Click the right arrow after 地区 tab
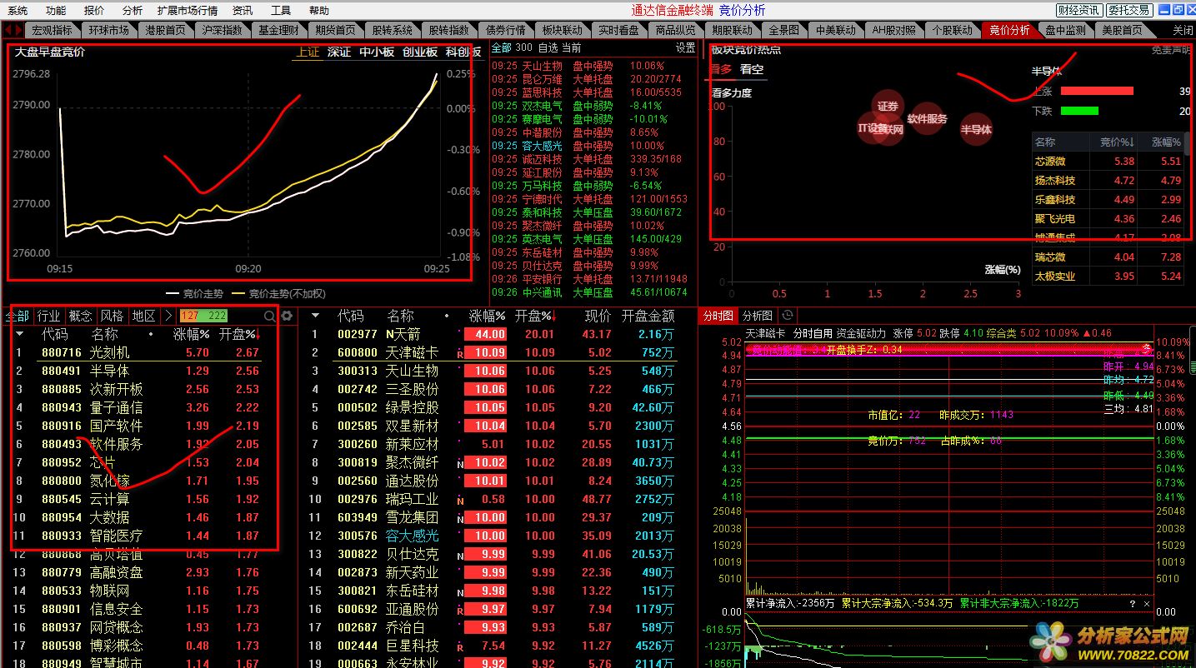 pos(168,317)
